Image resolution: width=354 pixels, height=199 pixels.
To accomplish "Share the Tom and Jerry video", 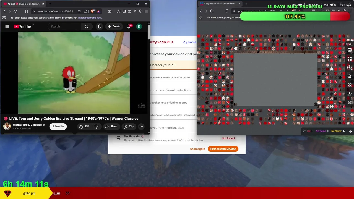I will pyautogui.click(x=111, y=127).
